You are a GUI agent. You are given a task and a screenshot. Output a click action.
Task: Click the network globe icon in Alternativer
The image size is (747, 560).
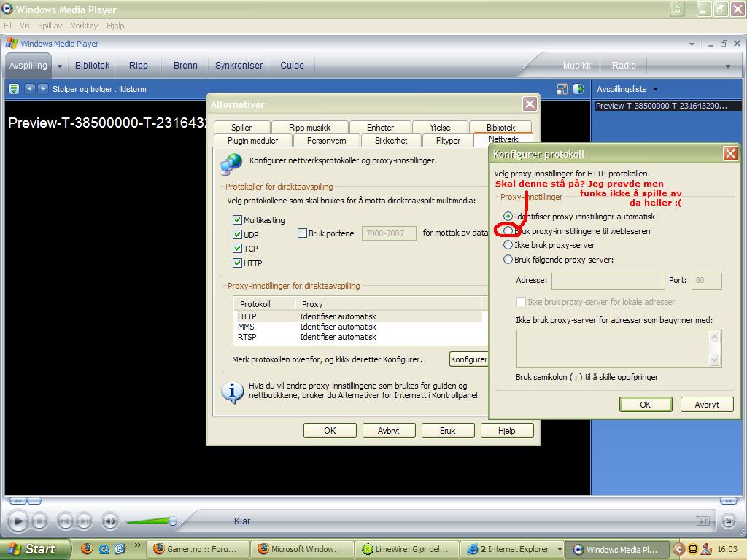point(231,164)
